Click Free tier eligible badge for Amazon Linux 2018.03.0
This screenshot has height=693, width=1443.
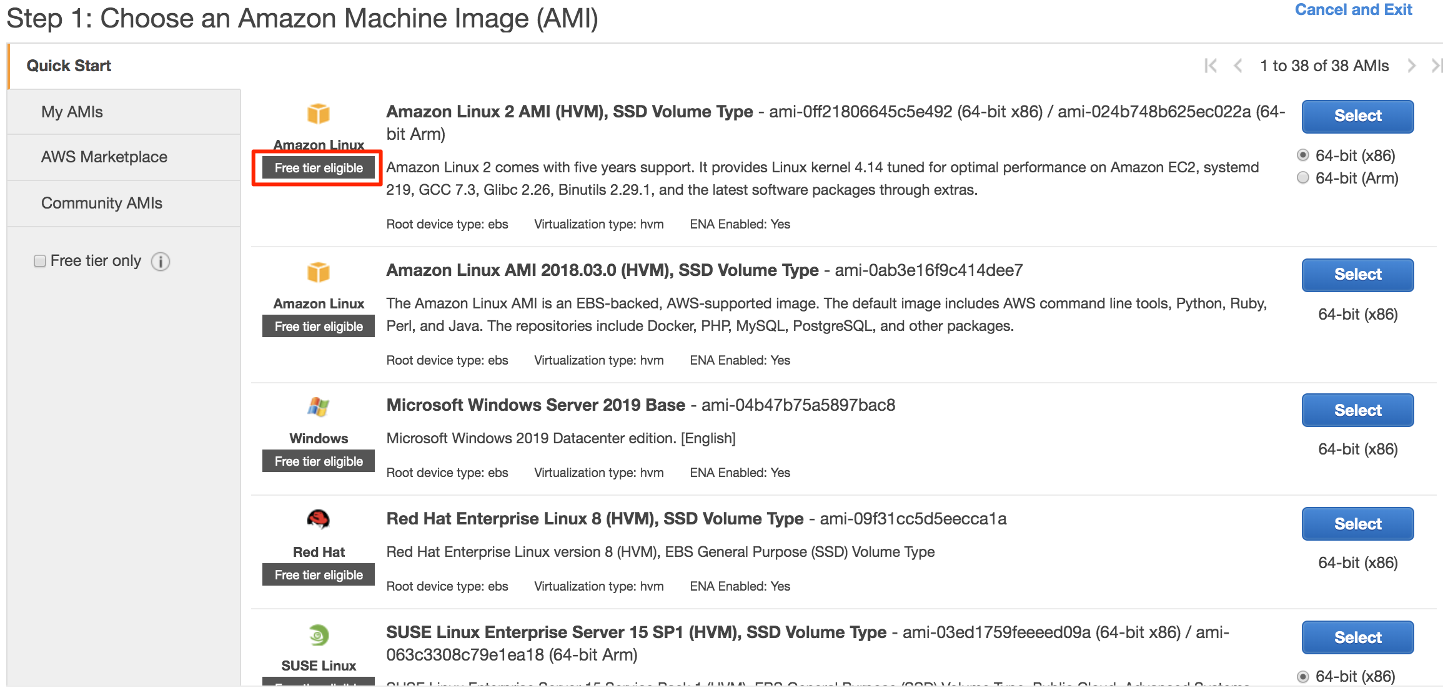pyautogui.click(x=319, y=327)
